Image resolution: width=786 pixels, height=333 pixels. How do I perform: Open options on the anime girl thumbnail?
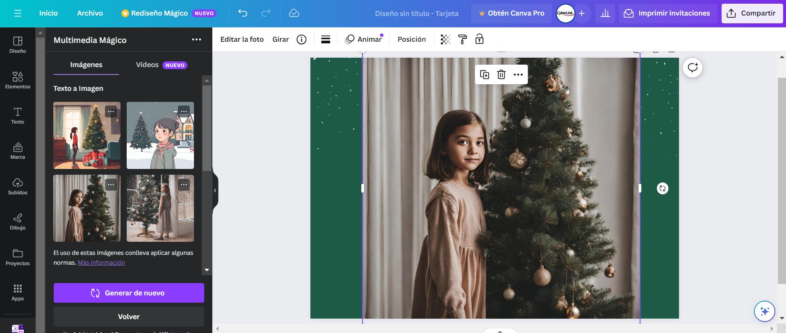(184, 112)
